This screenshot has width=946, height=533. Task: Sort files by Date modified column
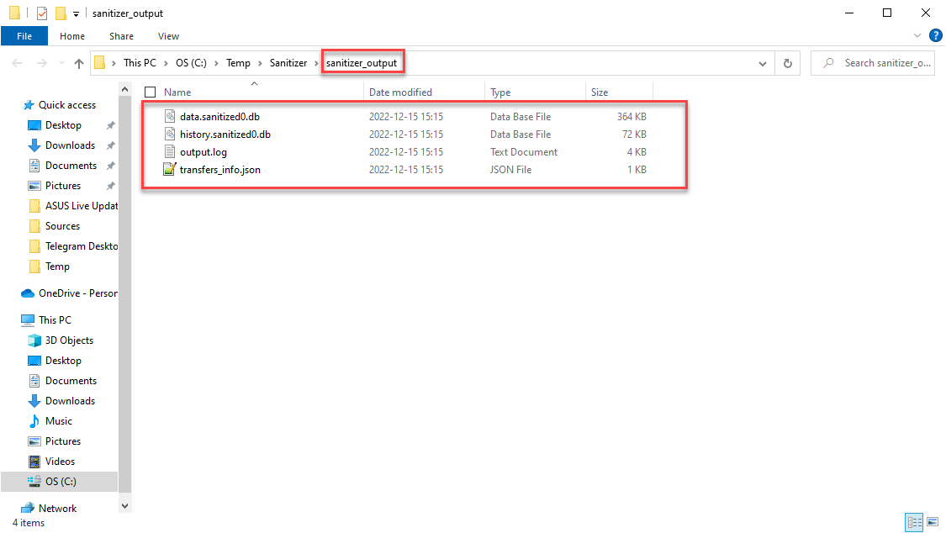(400, 92)
